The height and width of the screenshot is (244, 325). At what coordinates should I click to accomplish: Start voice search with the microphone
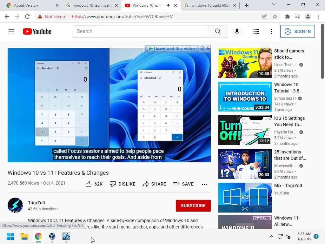pos(237,31)
